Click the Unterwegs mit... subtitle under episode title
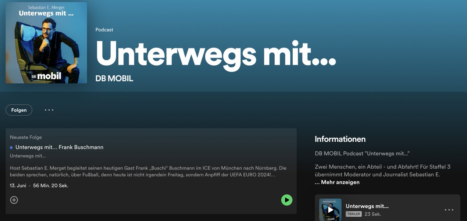The width and height of the screenshot is (467, 221). 28,156
